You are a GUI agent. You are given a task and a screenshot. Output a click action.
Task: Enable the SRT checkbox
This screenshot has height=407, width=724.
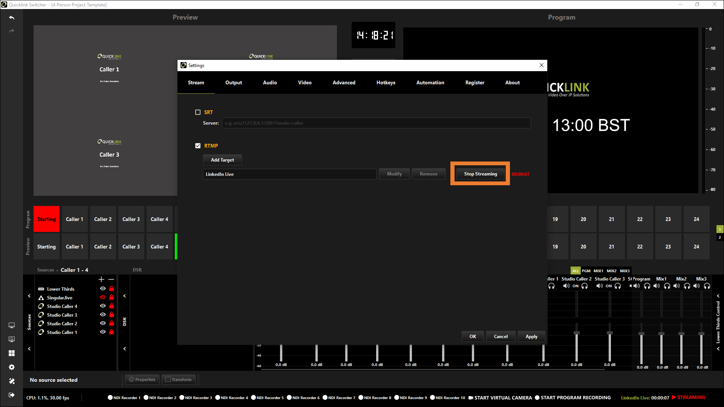click(198, 112)
